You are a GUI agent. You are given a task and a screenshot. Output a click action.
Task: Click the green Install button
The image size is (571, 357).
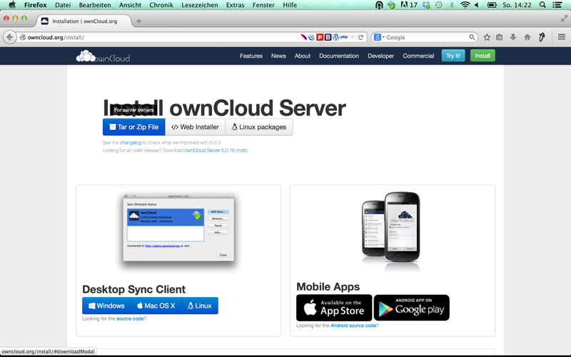[x=482, y=56]
